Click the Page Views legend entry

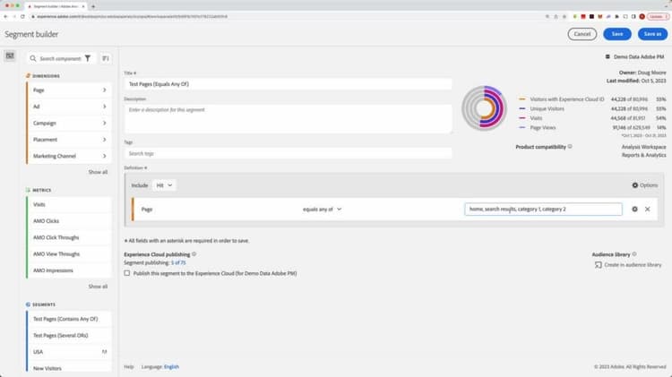click(x=543, y=128)
